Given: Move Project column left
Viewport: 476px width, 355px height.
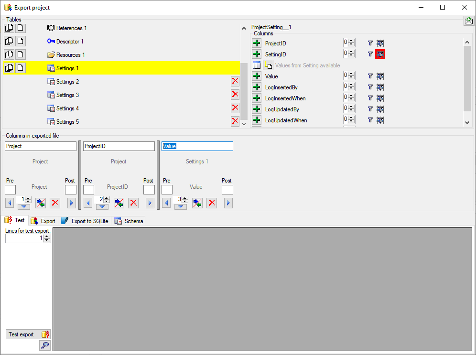Looking at the screenshot, I should [10, 203].
